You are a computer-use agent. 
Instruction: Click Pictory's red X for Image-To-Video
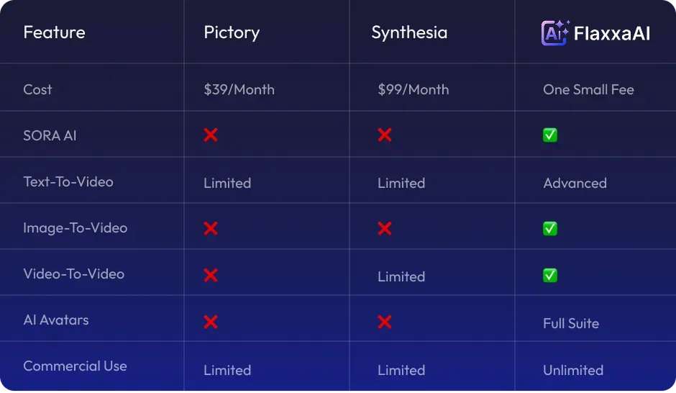pos(211,228)
